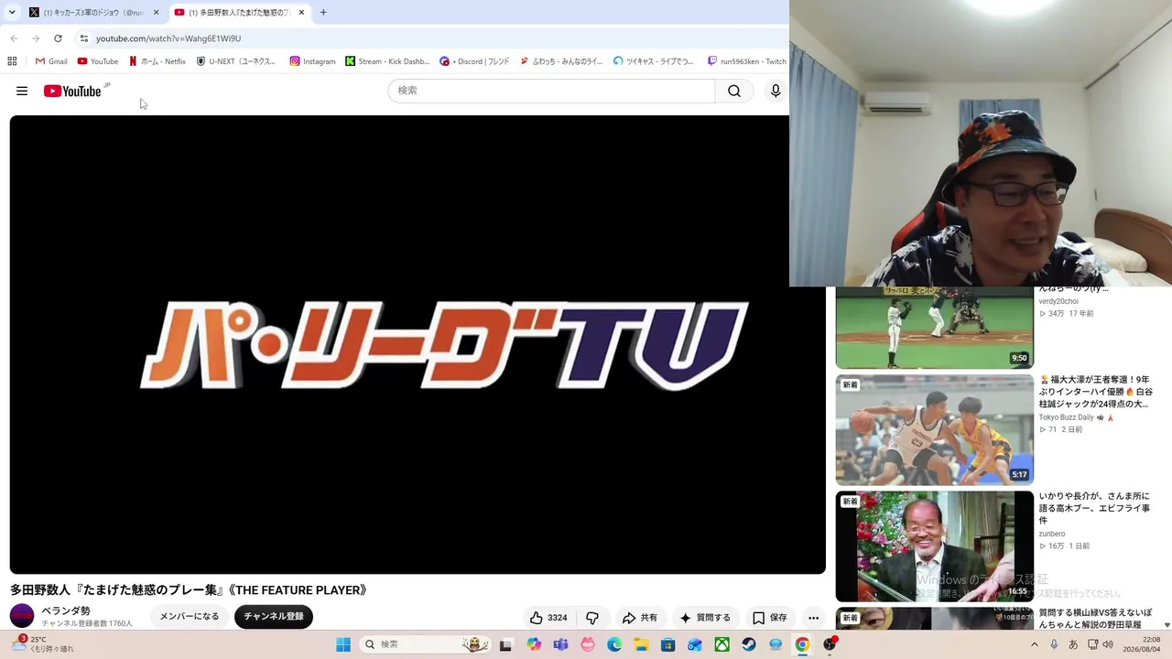Save the video with 保存 button
This screenshot has width=1172, height=659.
(769, 618)
